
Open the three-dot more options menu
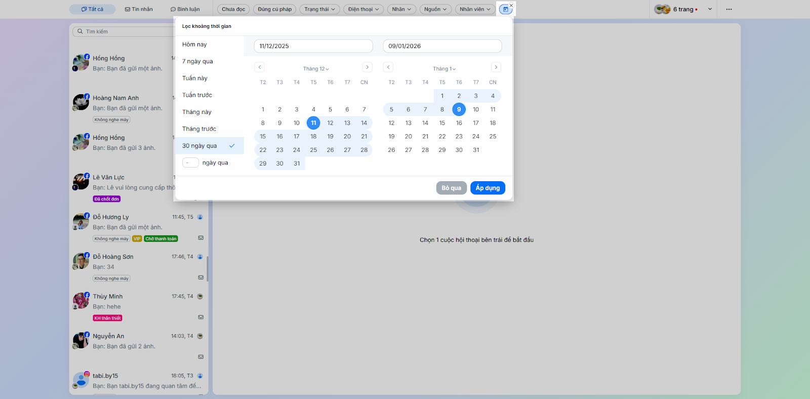[x=729, y=9]
